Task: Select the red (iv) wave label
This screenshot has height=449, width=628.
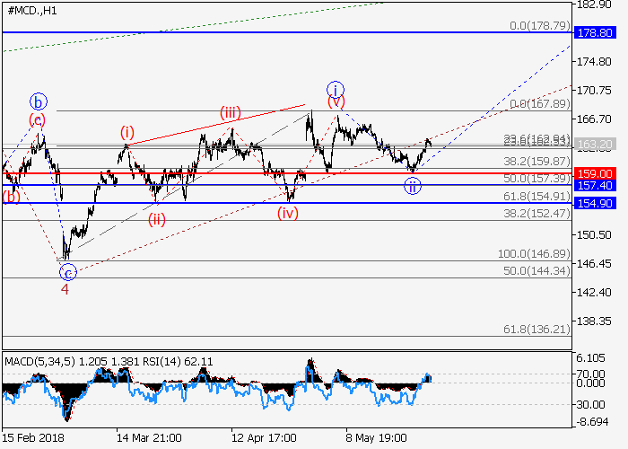Action: tap(287, 213)
